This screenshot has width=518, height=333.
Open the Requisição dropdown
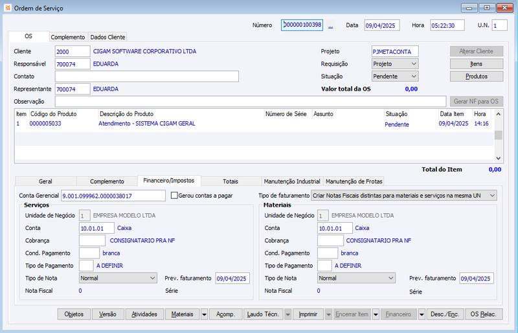(x=395, y=64)
